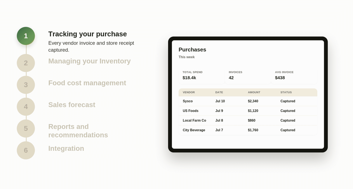Sort by the Vendor column header
353x189 pixels.
click(x=189, y=92)
